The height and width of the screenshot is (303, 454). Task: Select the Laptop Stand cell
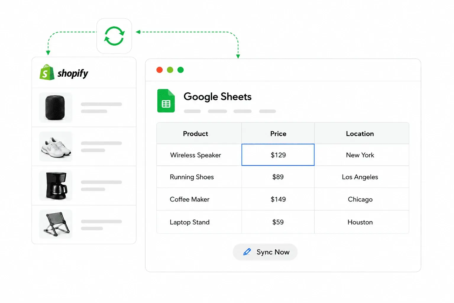pos(199,222)
